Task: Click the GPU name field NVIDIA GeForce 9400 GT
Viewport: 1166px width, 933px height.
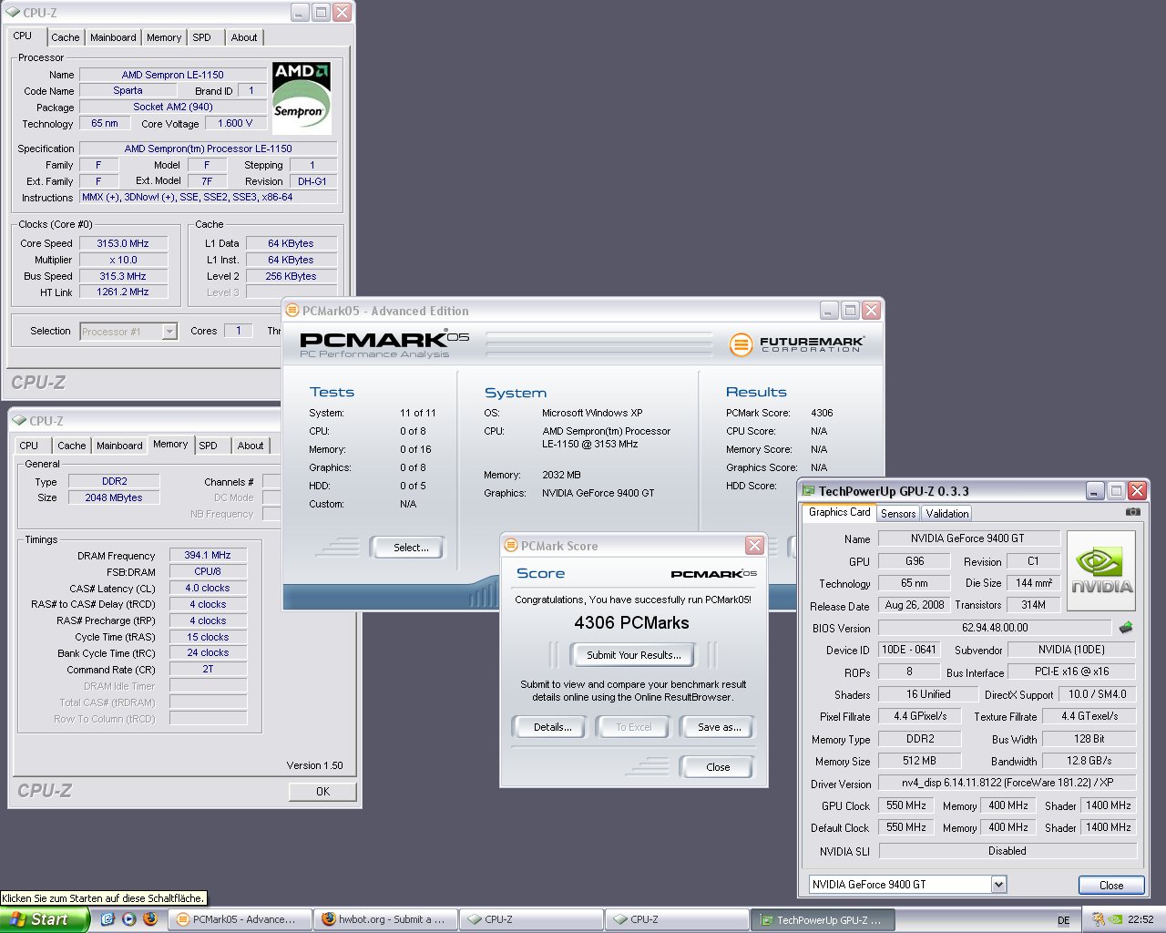Action: point(967,538)
